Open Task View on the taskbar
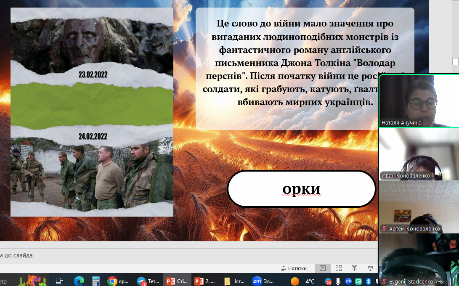The height and width of the screenshot is (286, 459). pyautogui.click(x=59, y=281)
